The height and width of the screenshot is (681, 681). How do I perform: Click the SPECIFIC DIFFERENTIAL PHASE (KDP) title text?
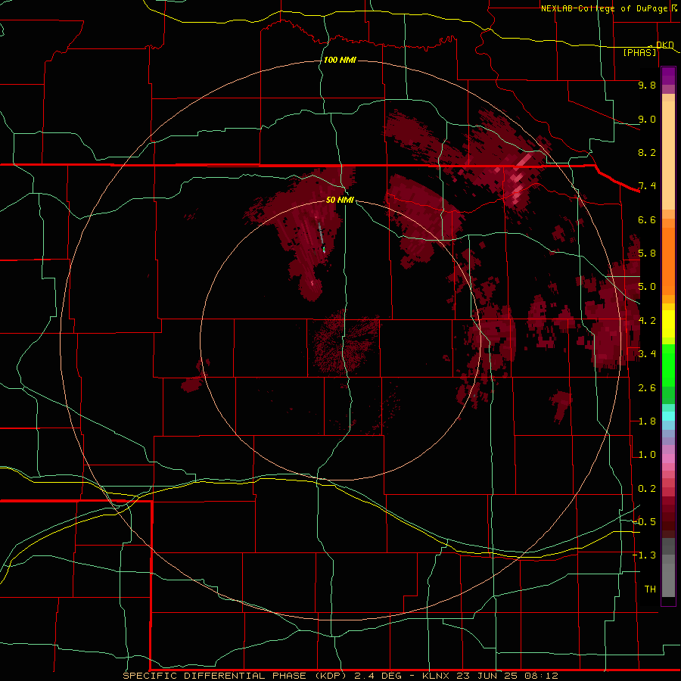coord(235,676)
